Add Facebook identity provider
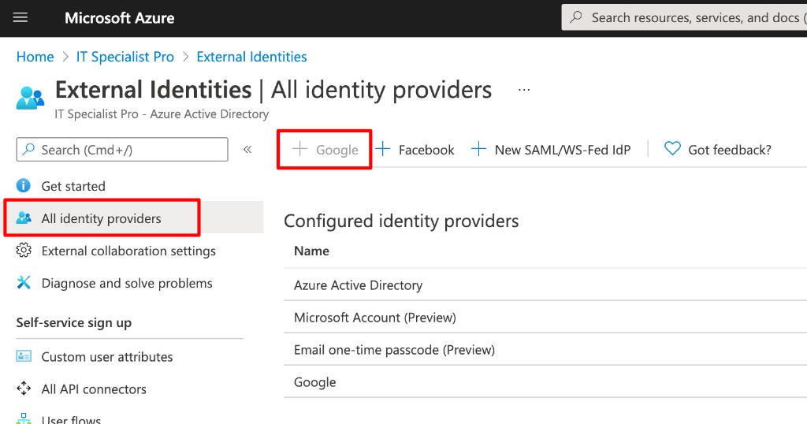Viewport: 807px width, 424px height. pyautogui.click(x=415, y=150)
